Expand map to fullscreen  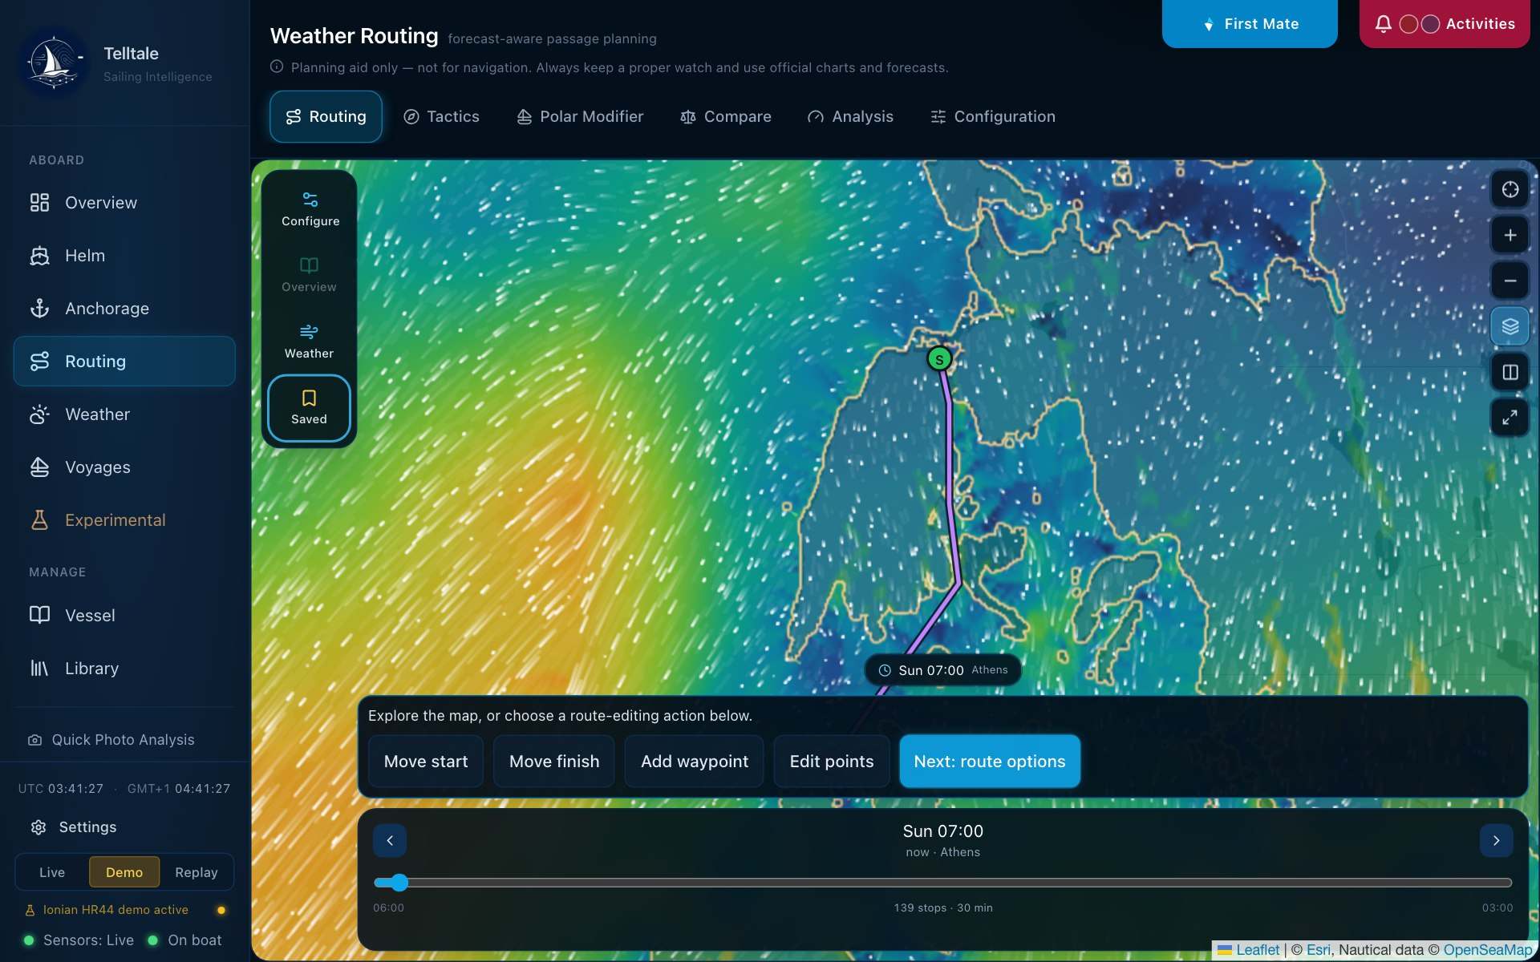pyautogui.click(x=1510, y=418)
